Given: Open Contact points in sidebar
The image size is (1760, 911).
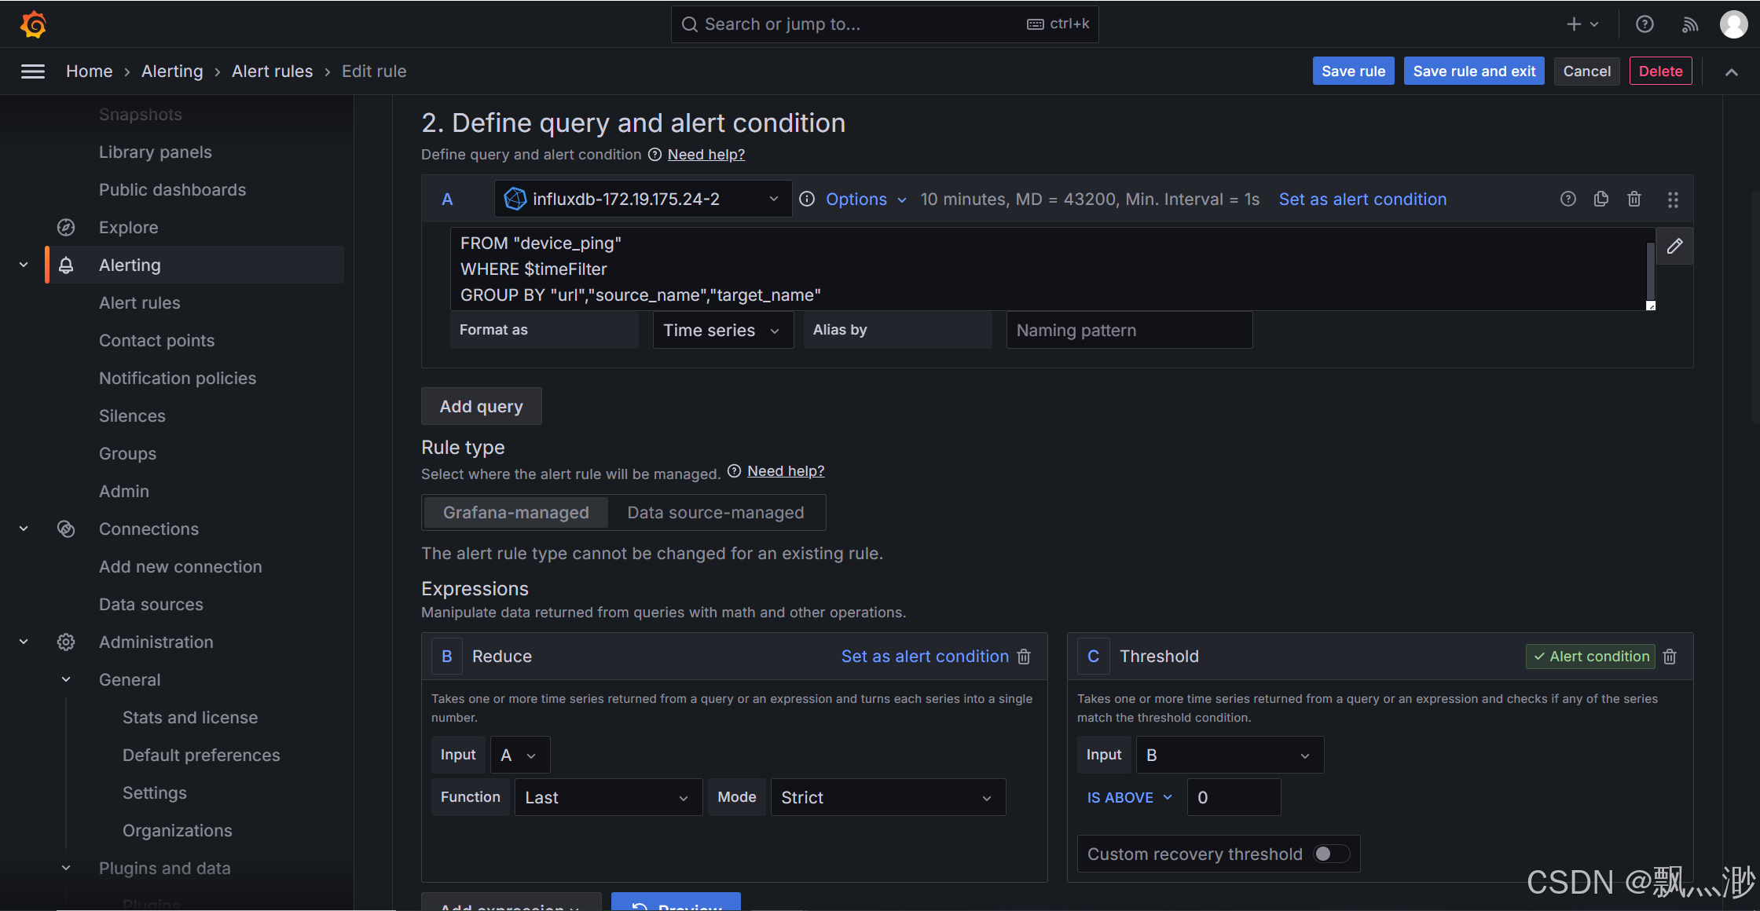Looking at the screenshot, I should 156,341.
